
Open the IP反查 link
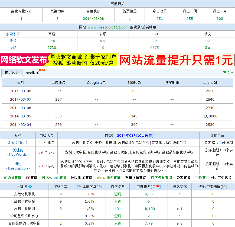pyautogui.click(x=200, y=178)
